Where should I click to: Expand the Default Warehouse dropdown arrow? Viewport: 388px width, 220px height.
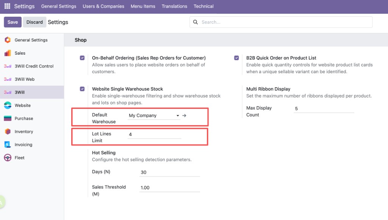(x=178, y=116)
